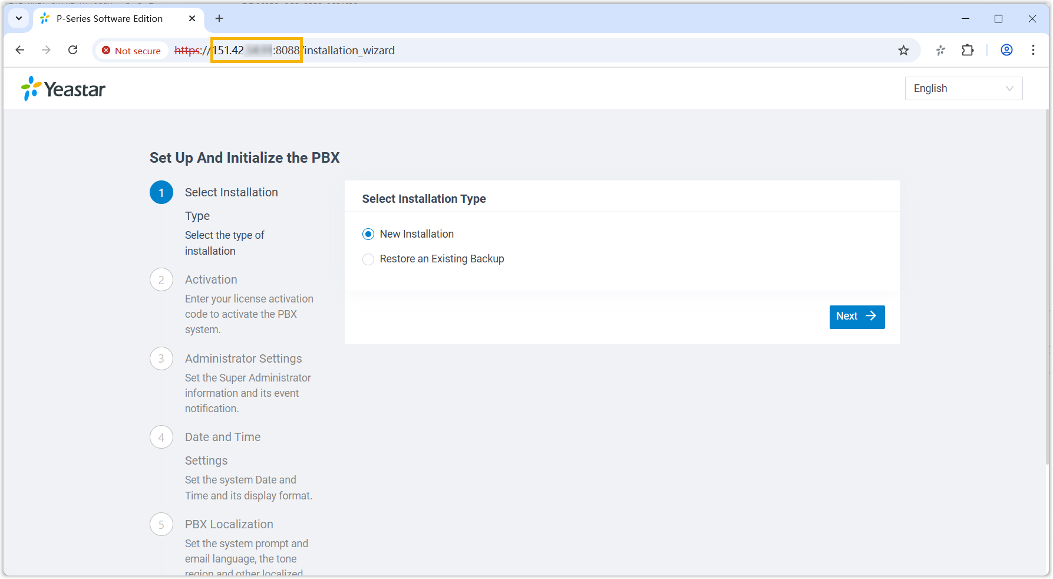Open the browser Extensions puzzle icon
The height and width of the screenshot is (579, 1053).
(x=968, y=50)
